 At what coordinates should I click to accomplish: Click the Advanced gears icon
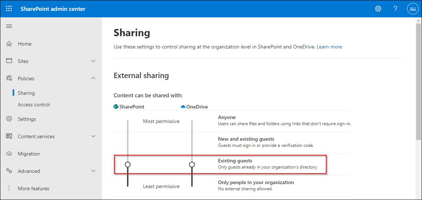pyautogui.click(x=9, y=171)
